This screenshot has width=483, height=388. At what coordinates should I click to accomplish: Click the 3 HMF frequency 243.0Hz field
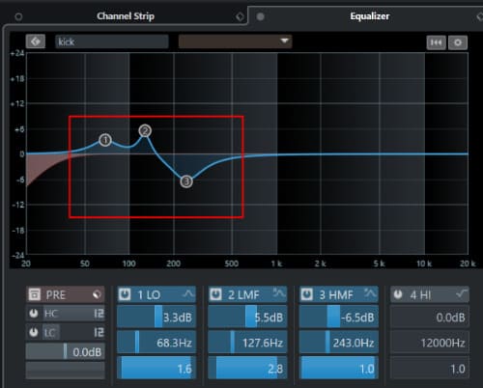click(x=339, y=343)
